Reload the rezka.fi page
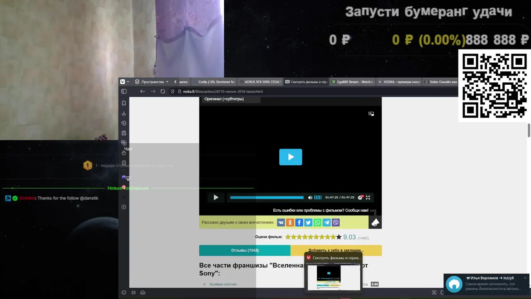Screen dimensions: 531x299 tap(163, 91)
